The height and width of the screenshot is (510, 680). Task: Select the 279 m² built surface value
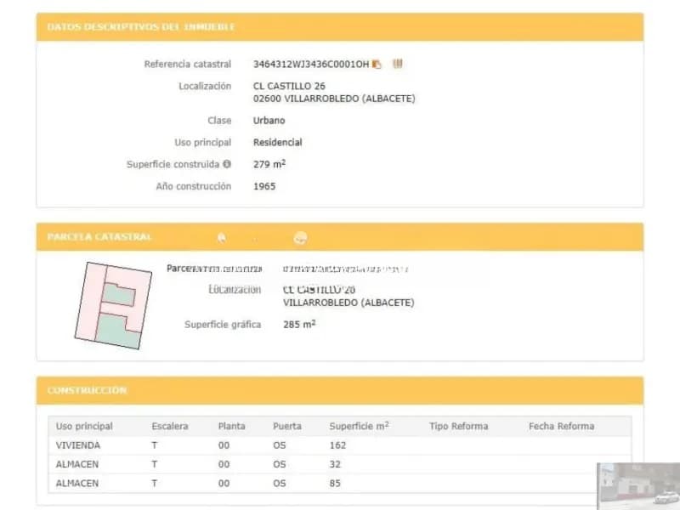coord(269,164)
